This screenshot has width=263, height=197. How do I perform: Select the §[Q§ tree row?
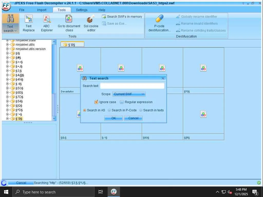(x=19, y=105)
